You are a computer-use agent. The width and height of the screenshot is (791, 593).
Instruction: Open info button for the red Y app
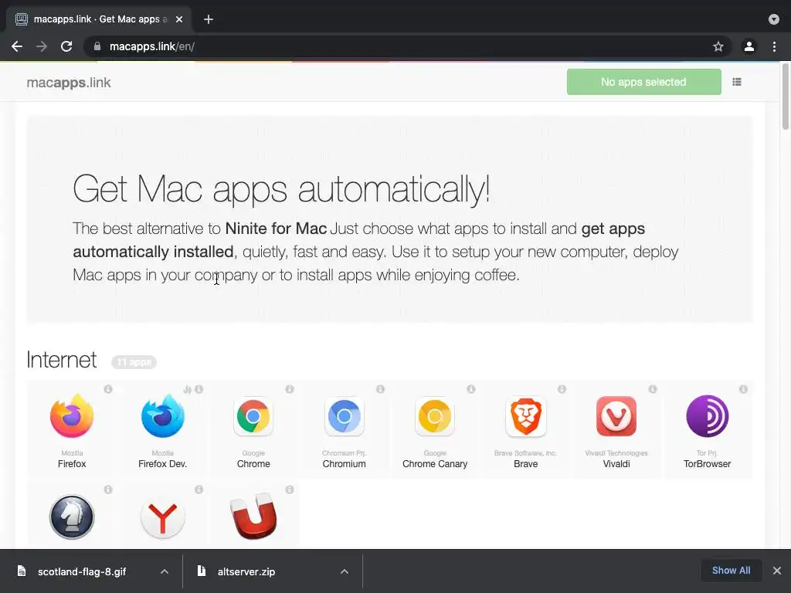point(199,490)
